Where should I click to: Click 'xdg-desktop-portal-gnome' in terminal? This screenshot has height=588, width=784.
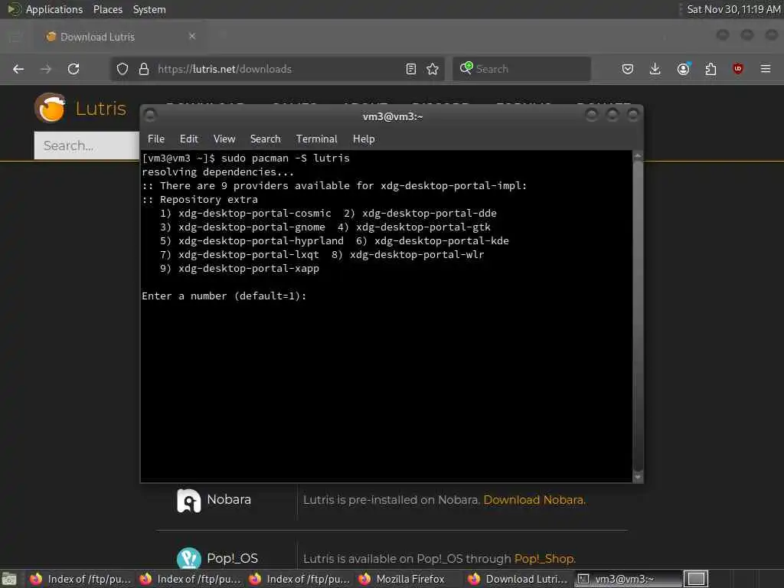[251, 227]
